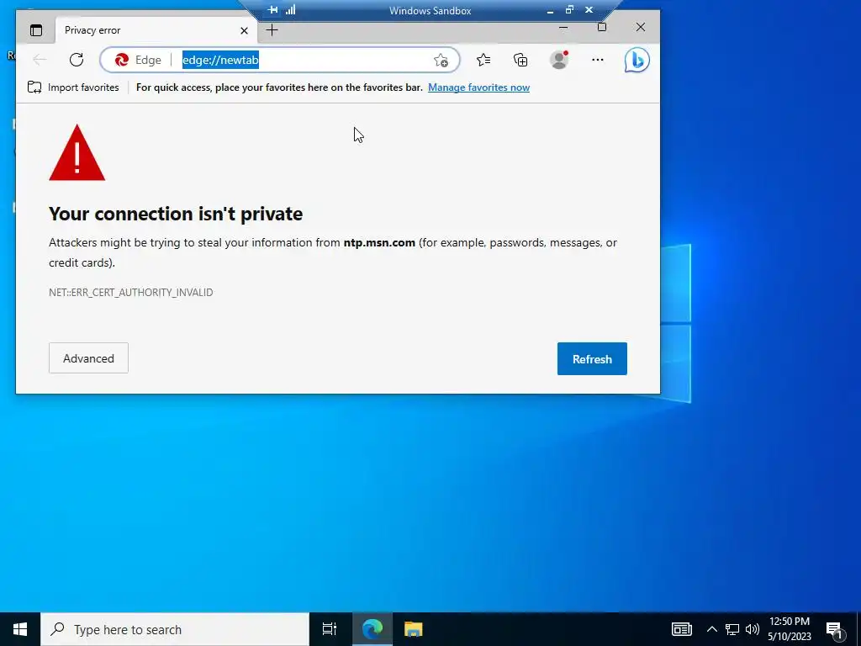The image size is (861, 646).
Task: Click the Sandbox signal strength icon
Action: pyautogui.click(x=290, y=9)
